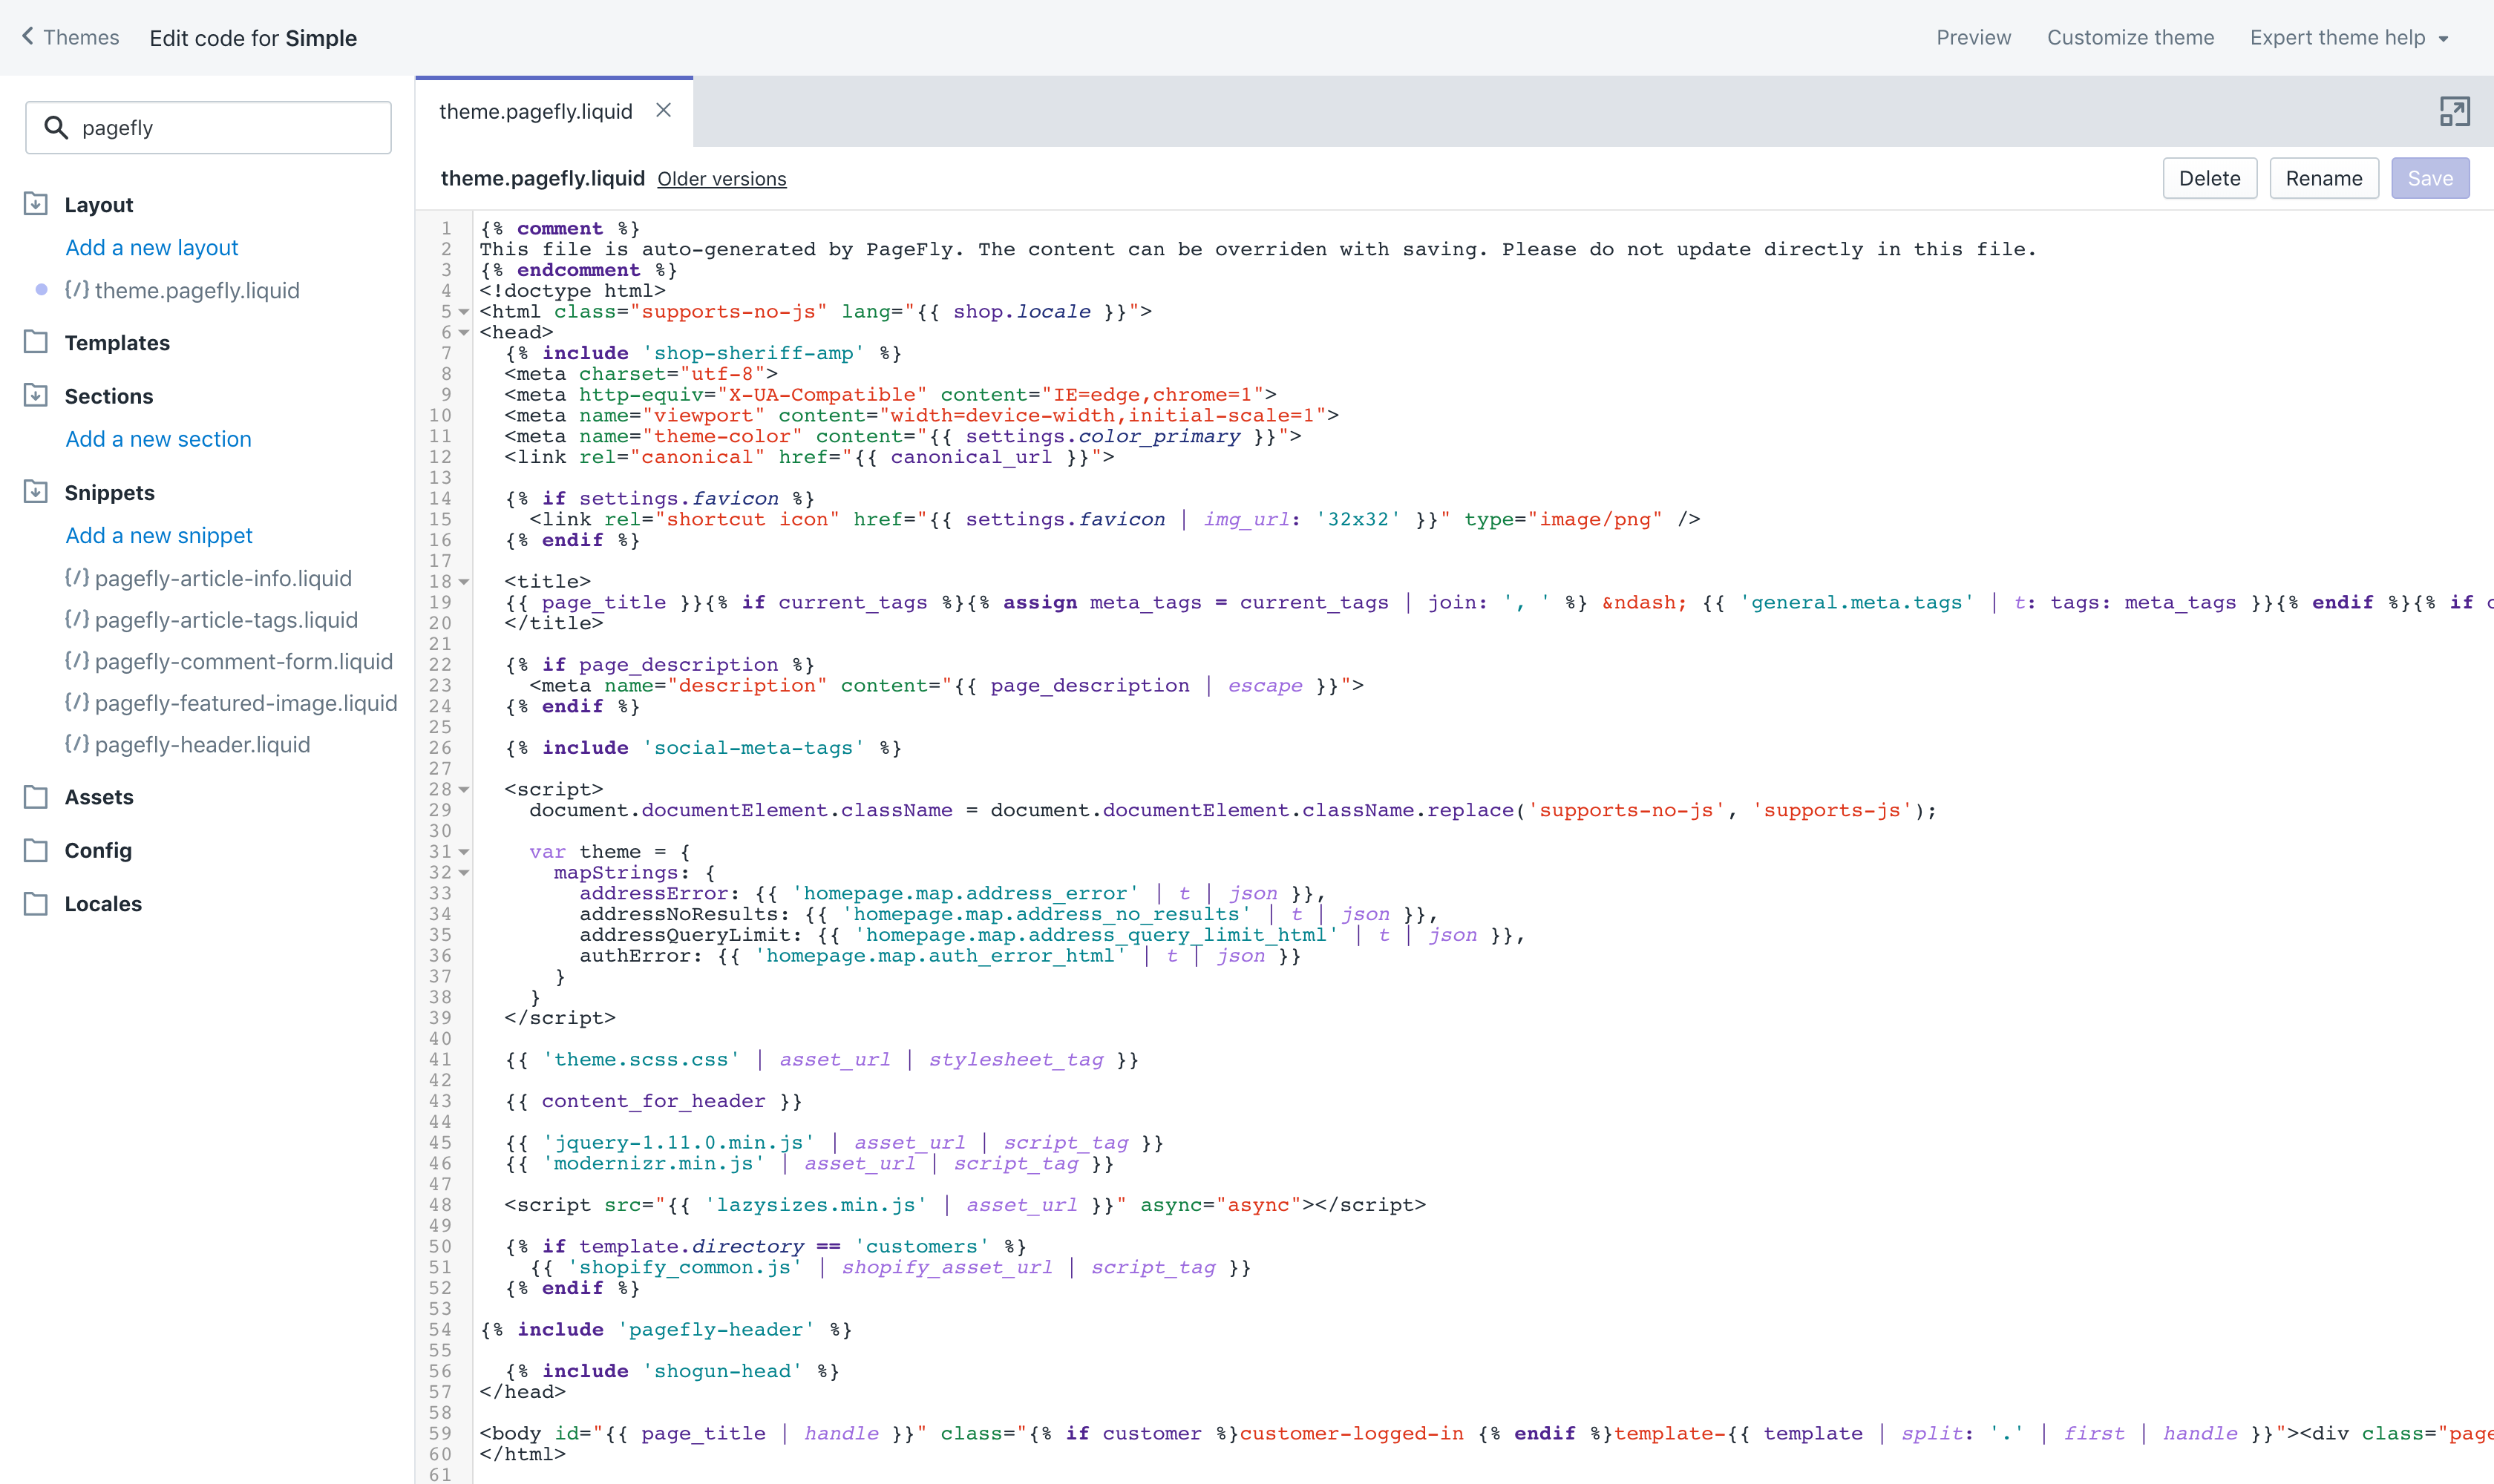This screenshot has width=2494, height=1484.
Task: Click line number 54 in gutter
Action: (x=440, y=1329)
